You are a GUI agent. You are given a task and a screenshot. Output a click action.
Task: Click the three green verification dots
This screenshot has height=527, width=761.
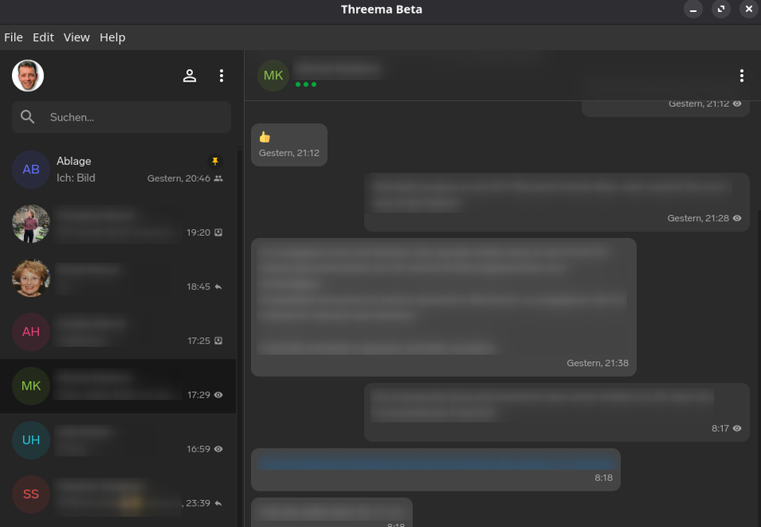point(306,84)
